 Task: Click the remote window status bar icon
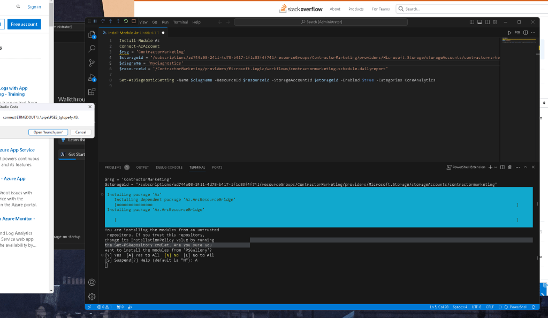(89, 307)
